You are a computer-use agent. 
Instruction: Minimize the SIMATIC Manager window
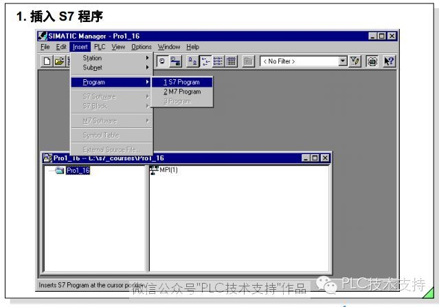(x=372, y=36)
